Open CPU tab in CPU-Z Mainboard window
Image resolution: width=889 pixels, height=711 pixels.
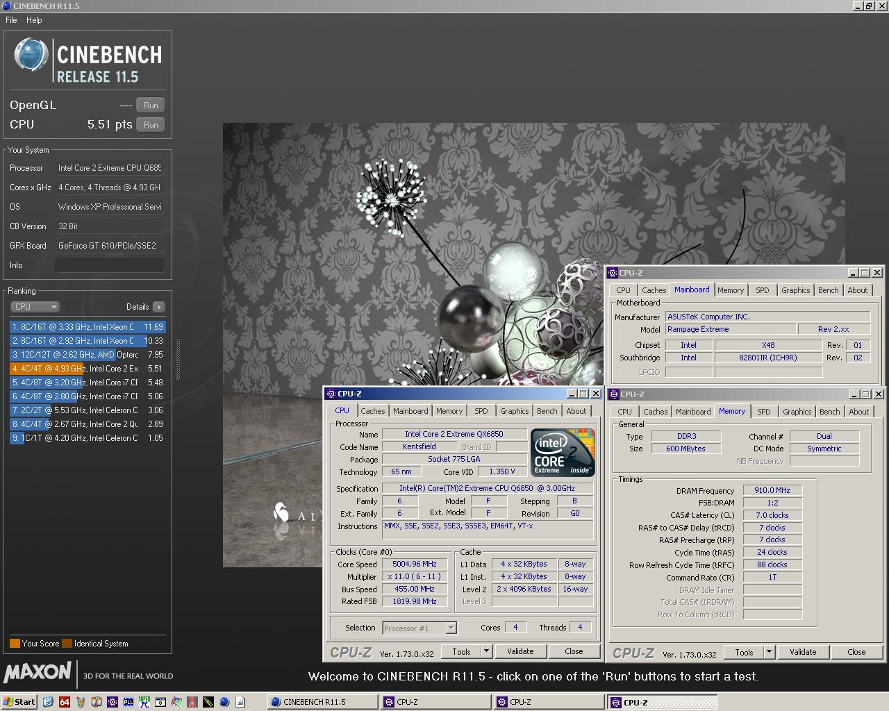(x=623, y=290)
